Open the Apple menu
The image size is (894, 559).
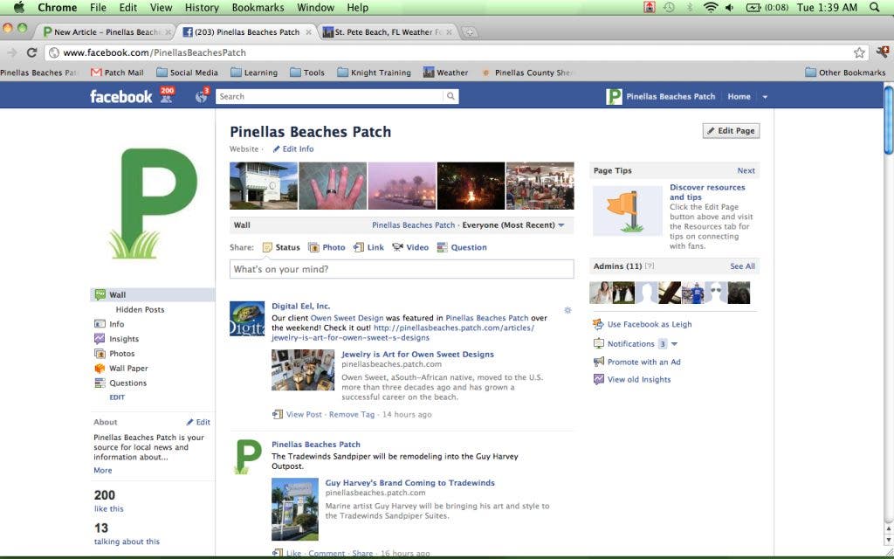coord(19,7)
